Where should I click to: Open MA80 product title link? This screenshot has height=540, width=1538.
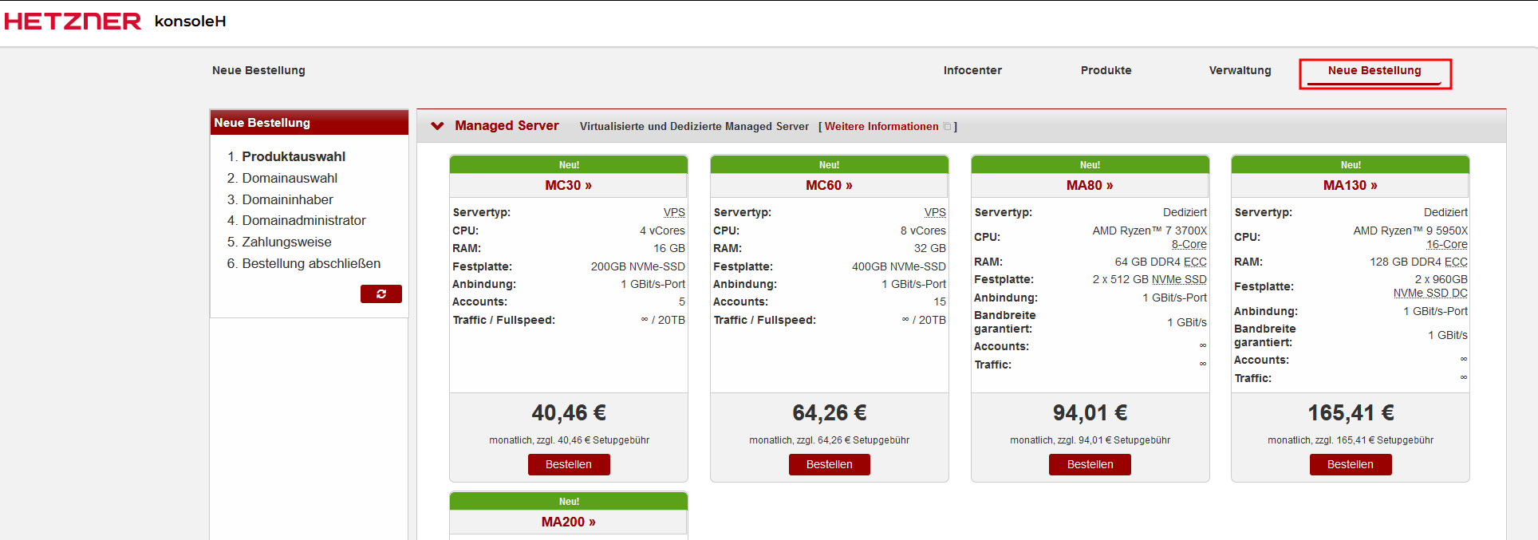tap(1089, 185)
